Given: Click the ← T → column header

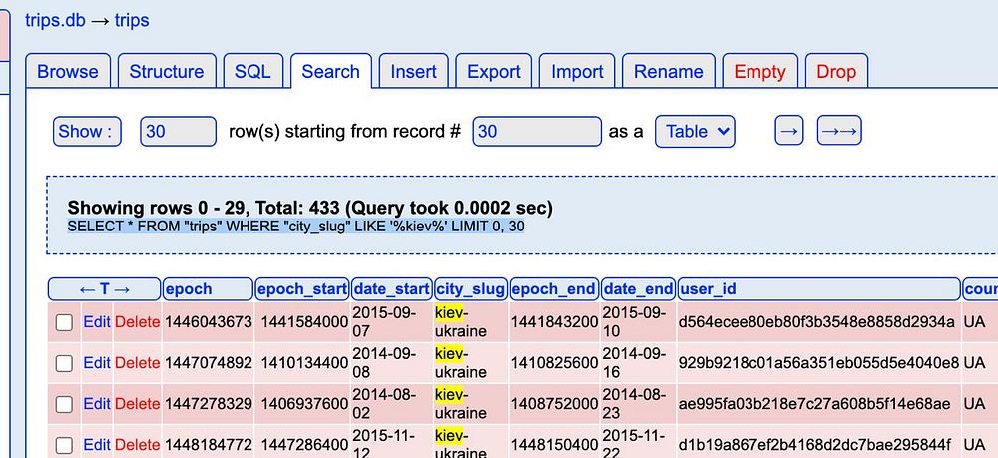Looking at the screenshot, I should pyautogui.click(x=105, y=289).
